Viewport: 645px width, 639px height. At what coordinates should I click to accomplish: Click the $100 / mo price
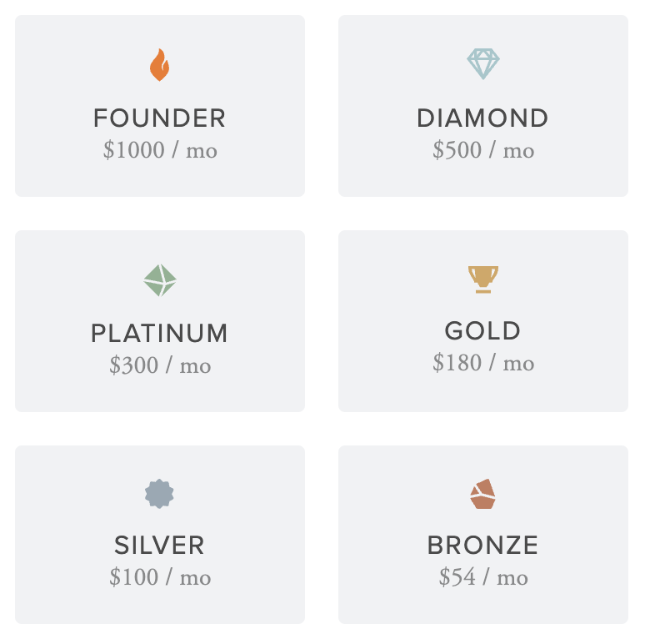pos(160,576)
